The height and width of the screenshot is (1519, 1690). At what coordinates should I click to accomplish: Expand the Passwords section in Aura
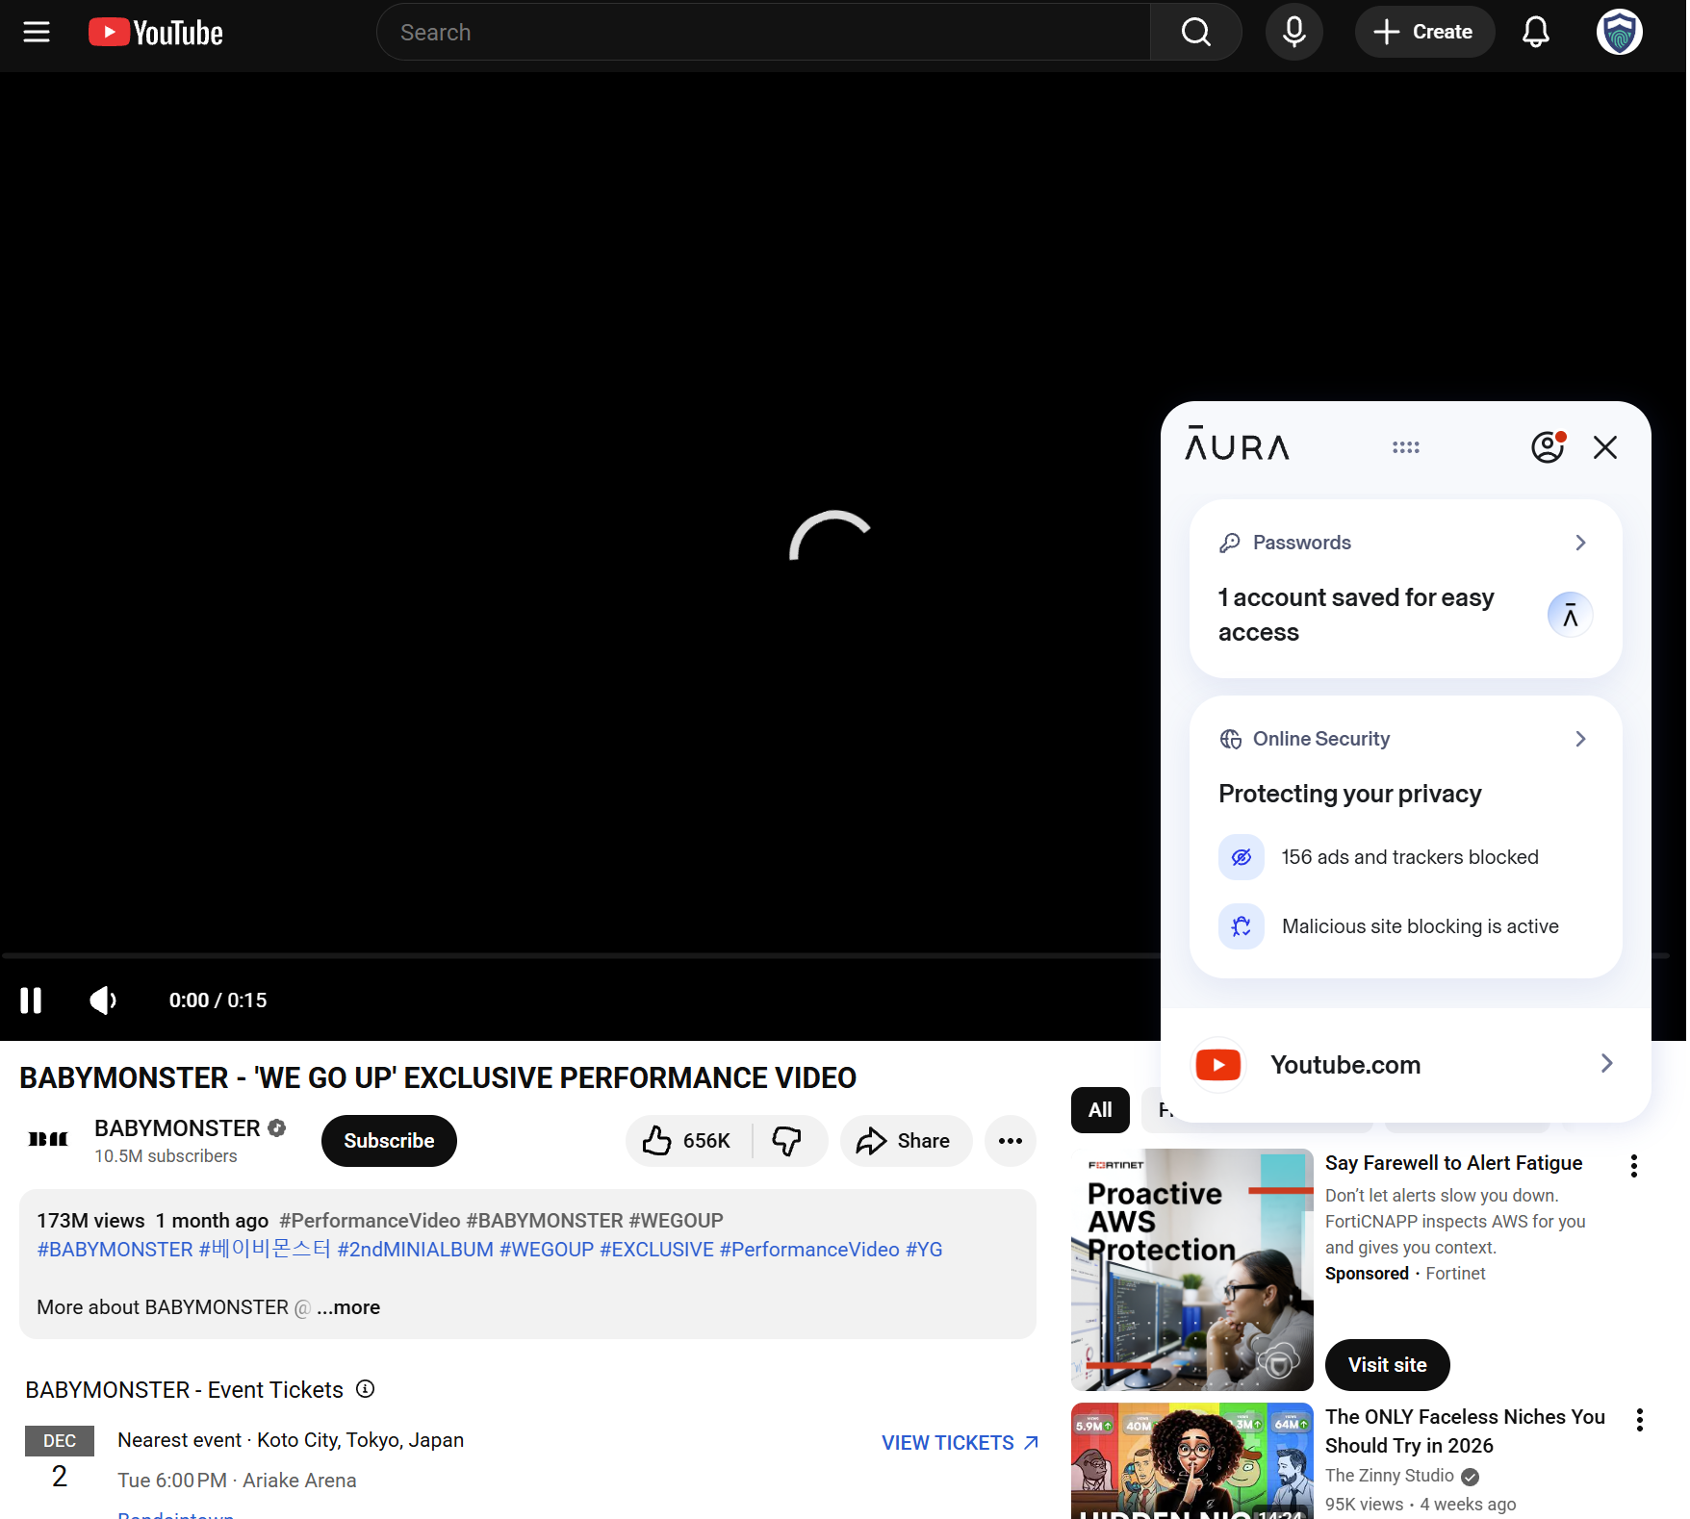coord(1580,543)
